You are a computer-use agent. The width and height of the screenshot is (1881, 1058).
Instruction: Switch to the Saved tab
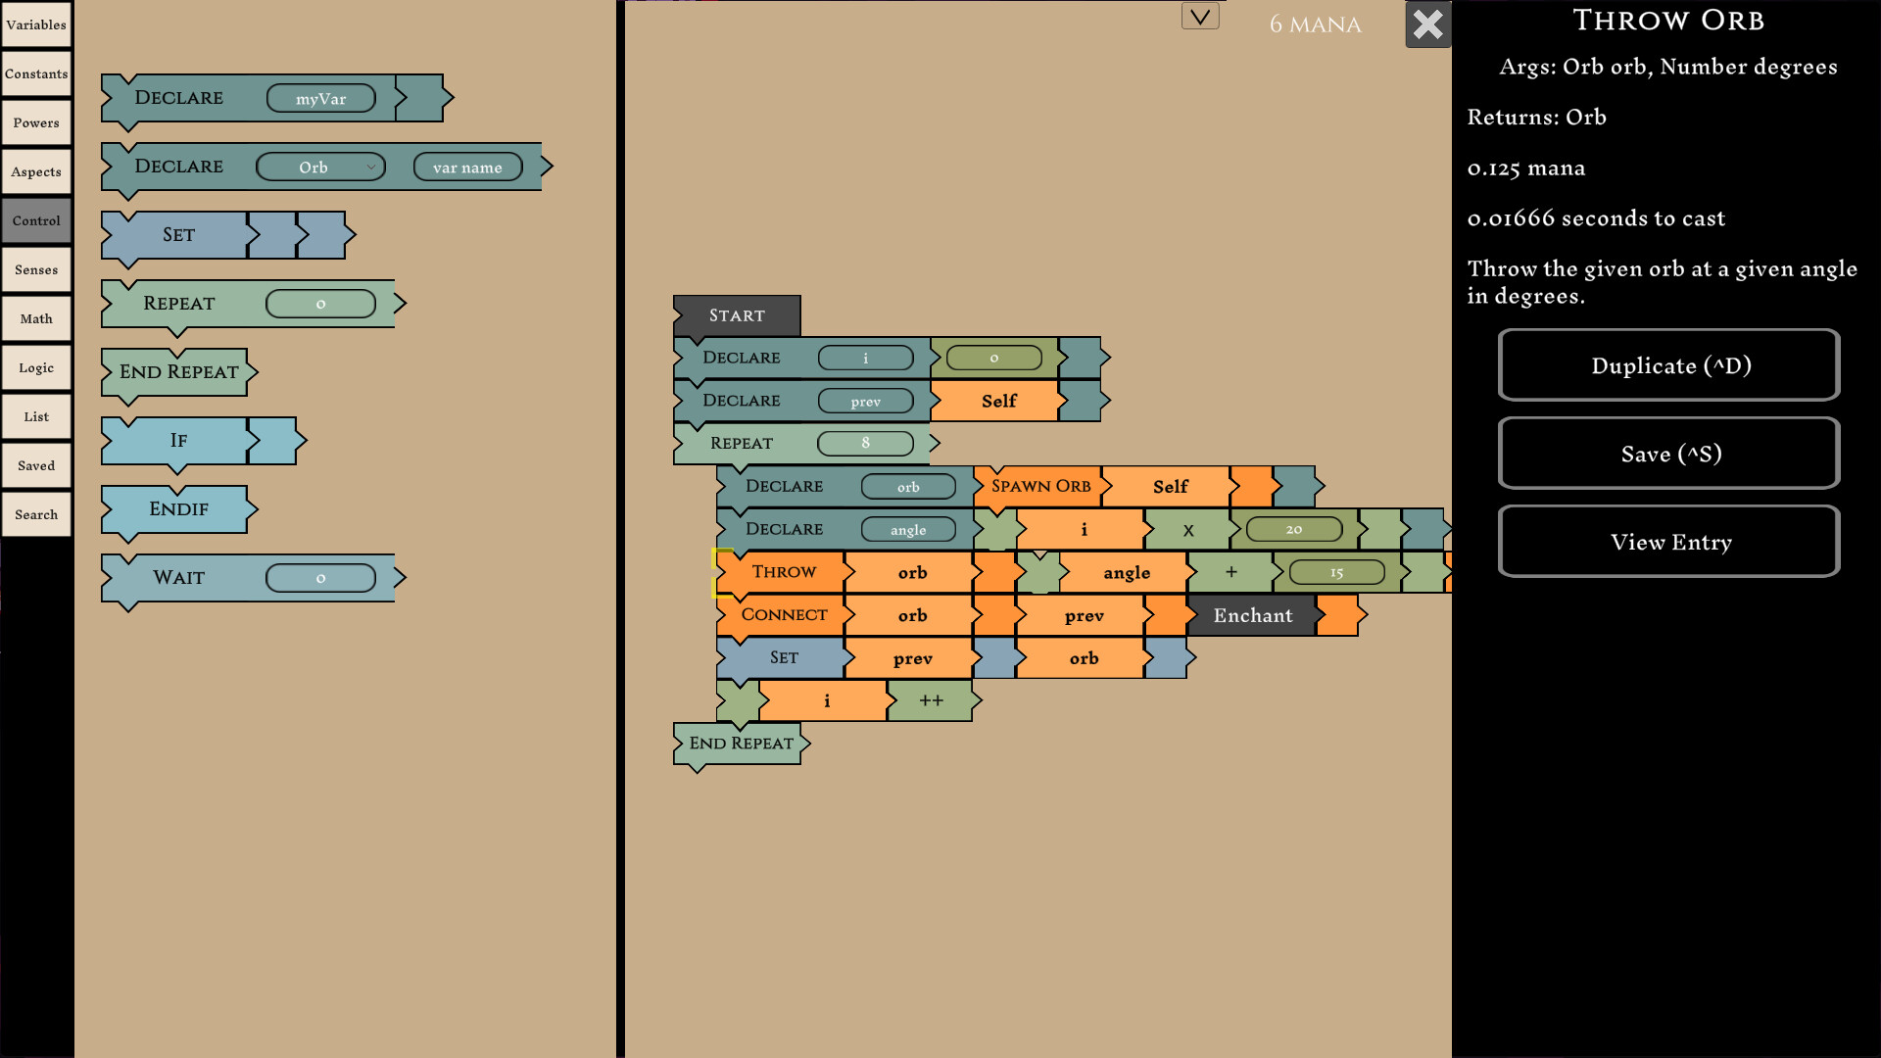(36, 464)
